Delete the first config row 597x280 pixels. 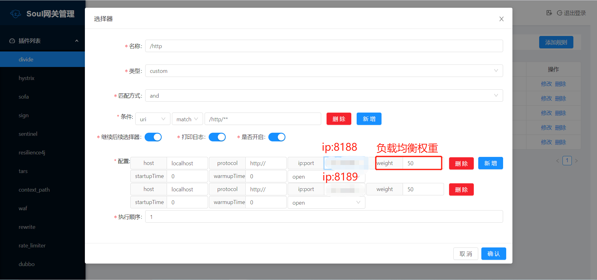pyautogui.click(x=461, y=163)
